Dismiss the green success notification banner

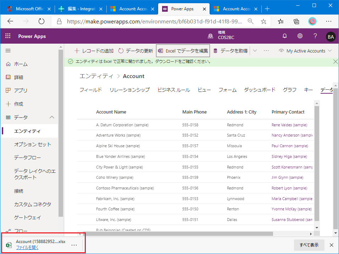tap(335, 62)
